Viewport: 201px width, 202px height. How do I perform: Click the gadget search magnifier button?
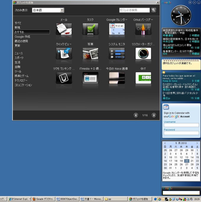153,10
